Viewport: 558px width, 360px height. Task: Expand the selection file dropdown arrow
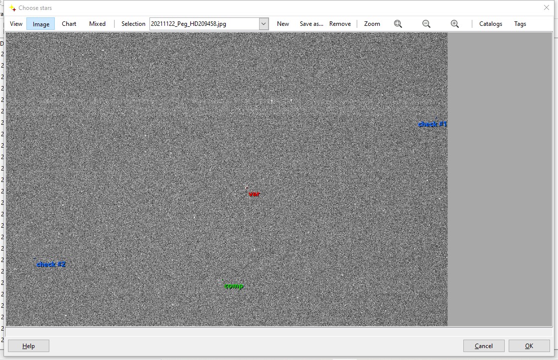(x=264, y=24)
